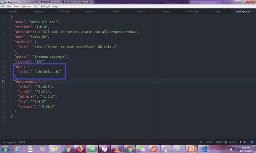Open the View menu
256x153 pixels.
click(16, 6)
